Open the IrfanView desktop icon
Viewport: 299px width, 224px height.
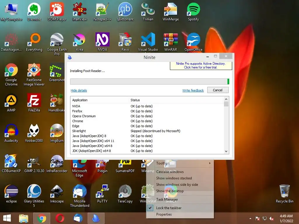79,12
